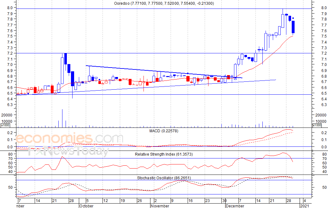Viewport: 328px width, 208px height.
Task: Click the November month label on date axis
Action: (x=160, y=206)
